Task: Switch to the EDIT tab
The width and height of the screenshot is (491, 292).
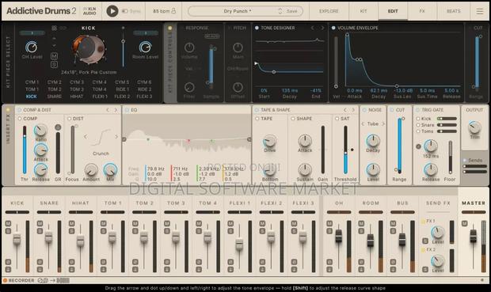Action: [x=393, y=11]
